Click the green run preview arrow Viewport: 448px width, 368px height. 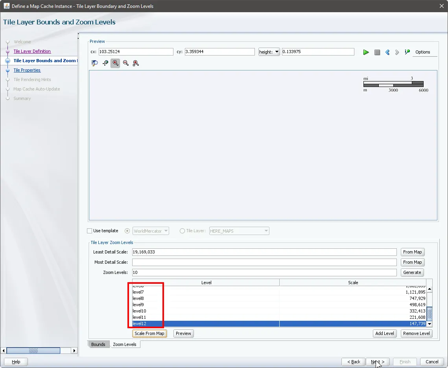coord(366,52)
